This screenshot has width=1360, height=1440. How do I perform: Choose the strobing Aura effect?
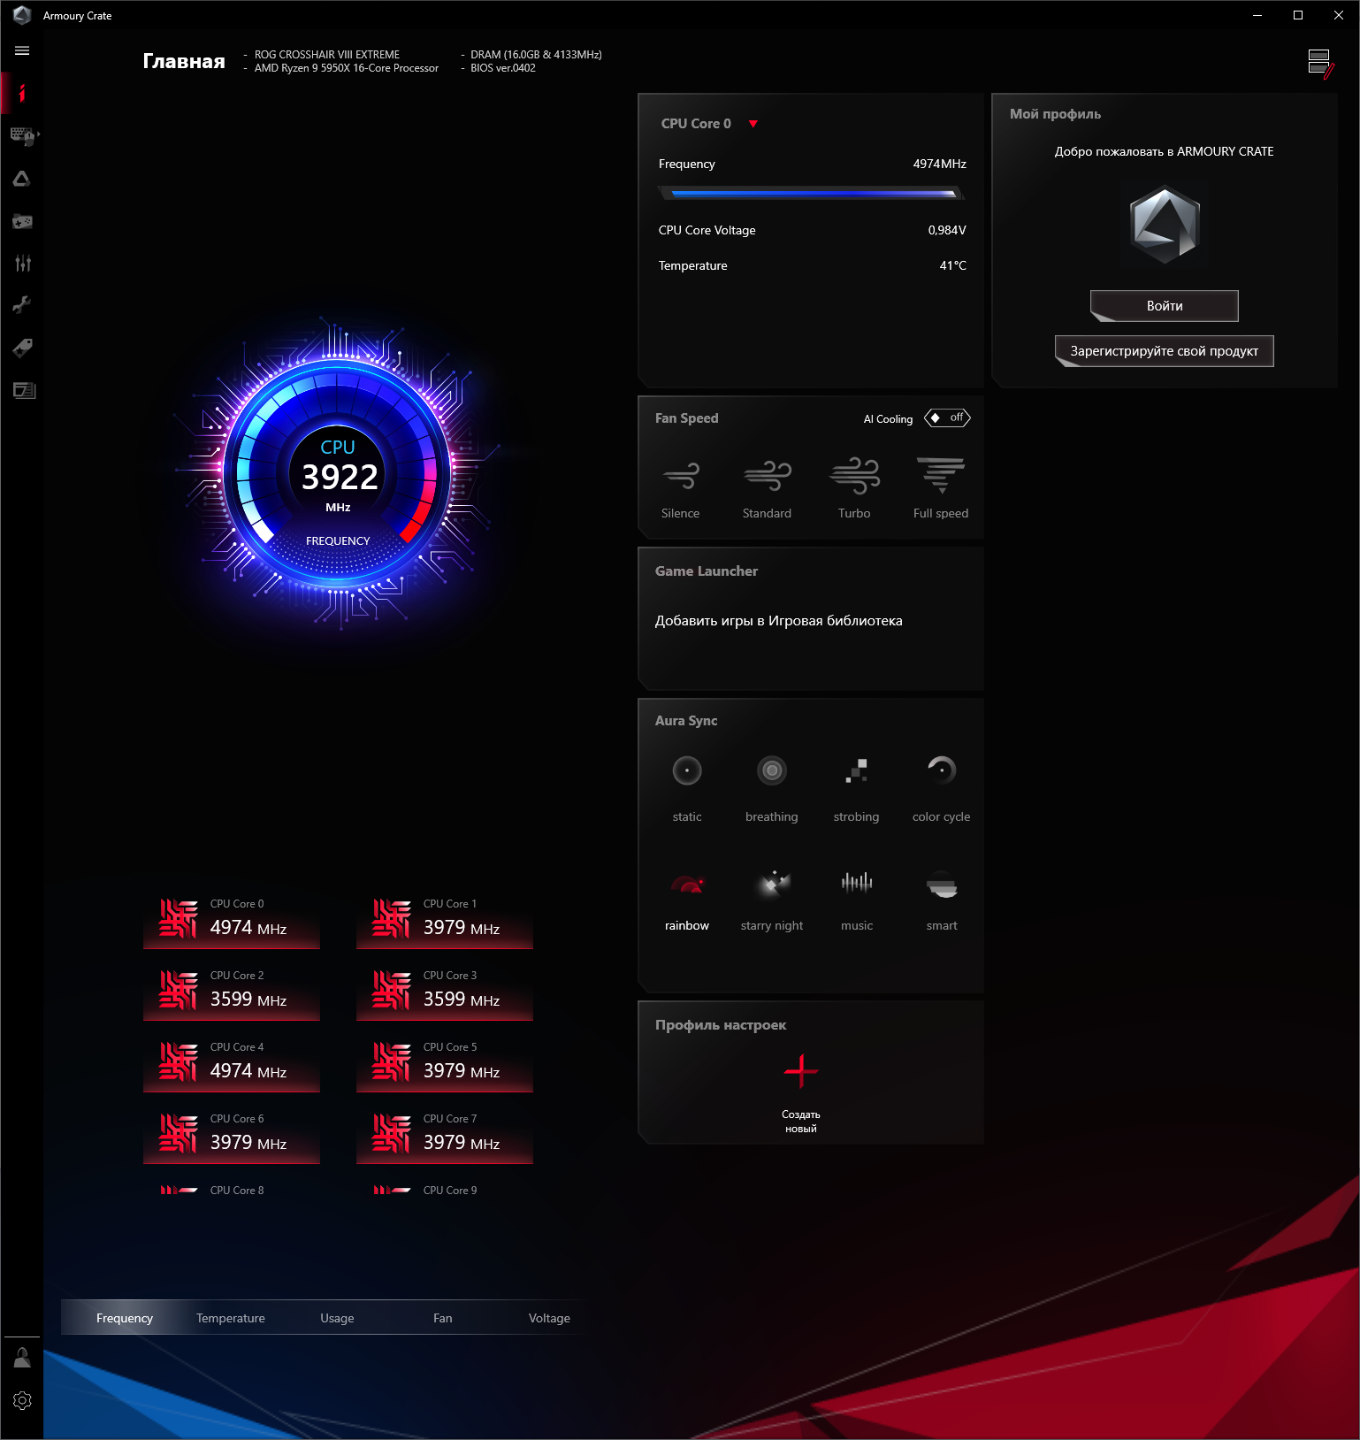coord(856,789)
